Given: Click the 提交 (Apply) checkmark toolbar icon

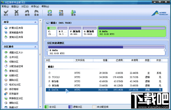Looking at the screenshot, I should coord(6,13).
